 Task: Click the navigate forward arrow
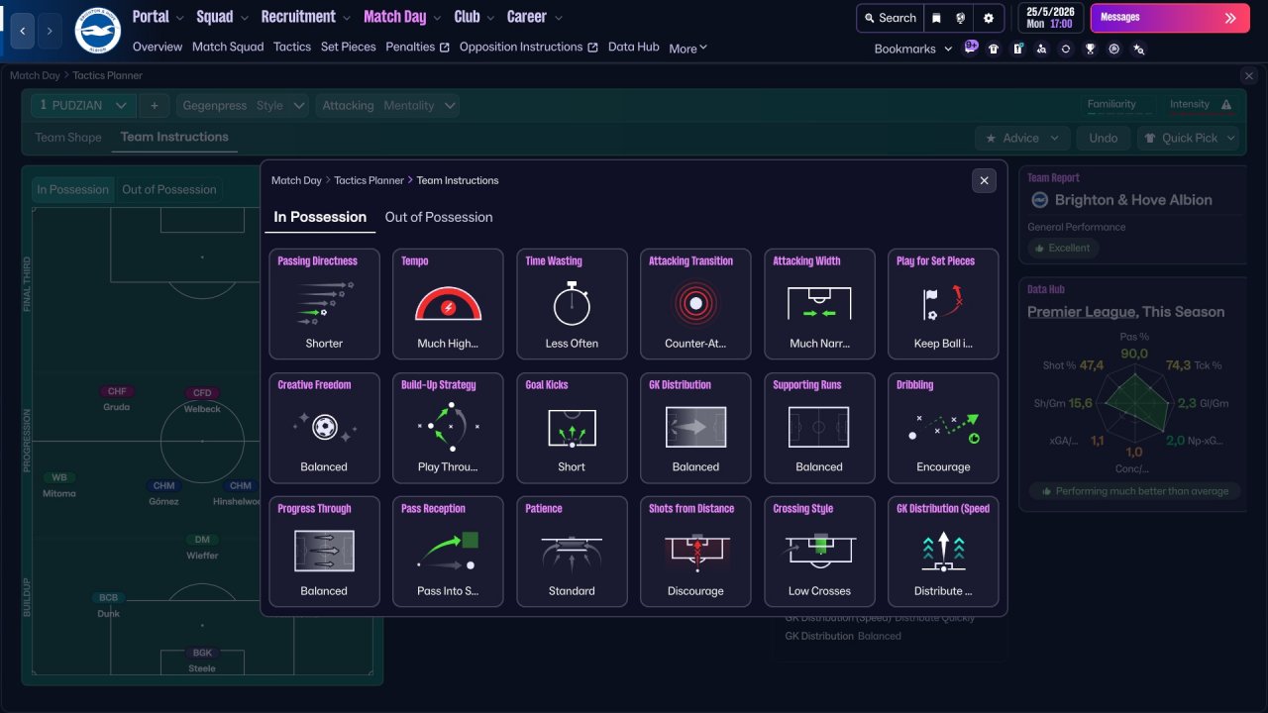[50, 32]
